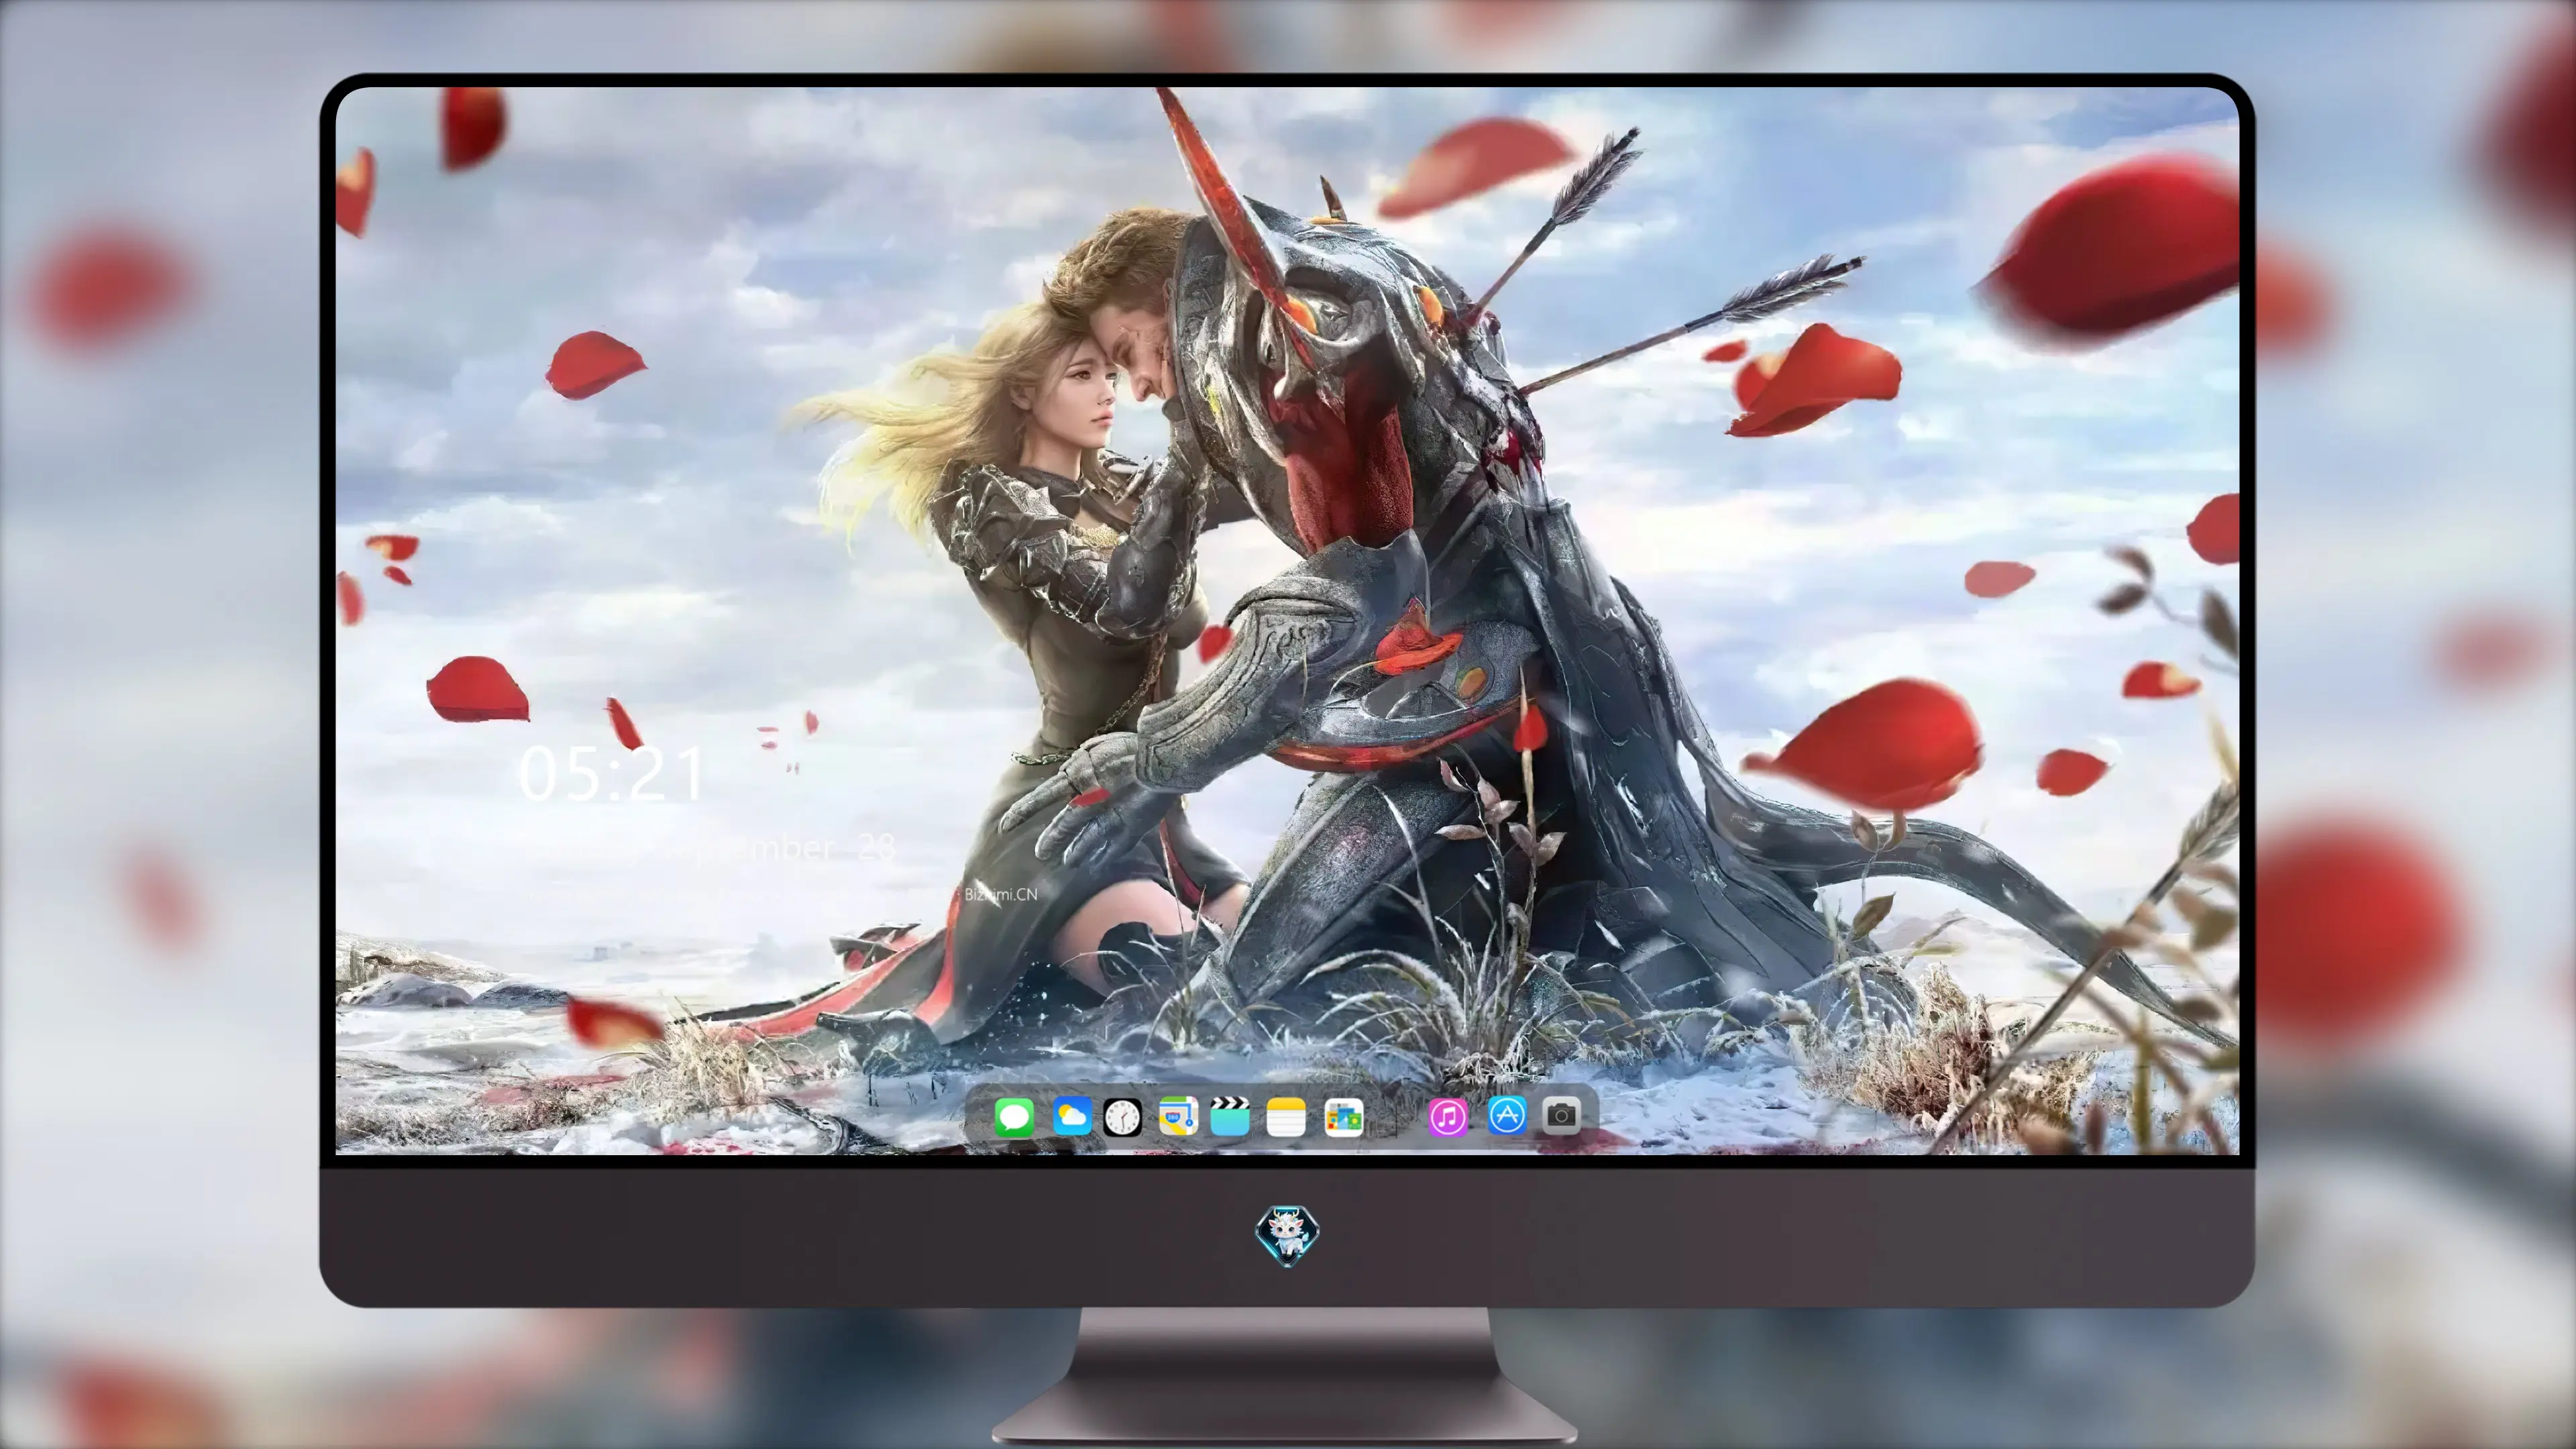The width and height of the screenshot is (2576, 1449).
Task: Open the blue App Store icon
Action: (1507, 1115)
